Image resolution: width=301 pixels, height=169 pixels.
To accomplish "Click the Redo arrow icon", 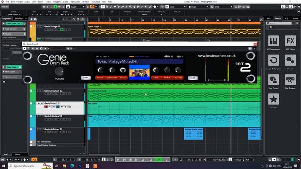I will [x=8, y=7].
